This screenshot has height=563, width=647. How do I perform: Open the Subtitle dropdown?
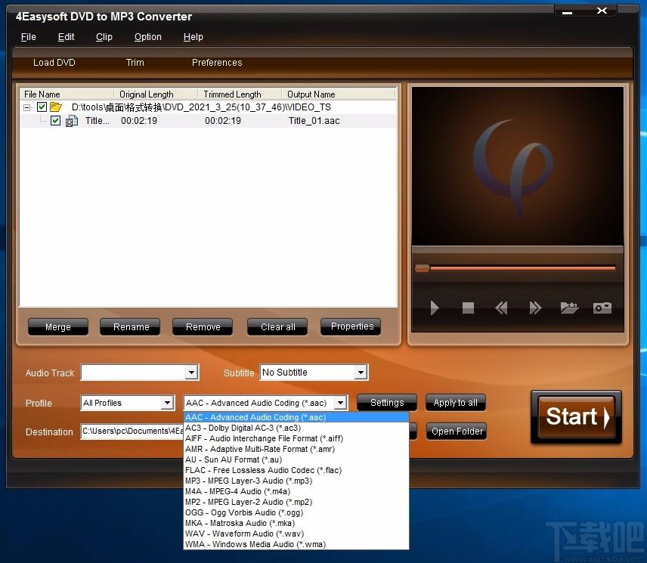pos(361,373)
